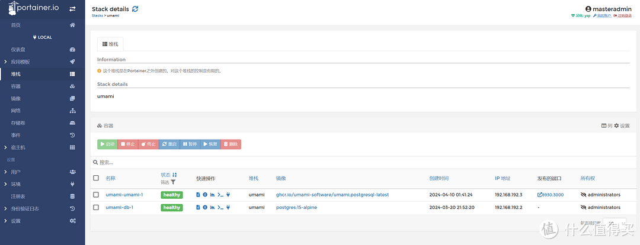This screenshot has width=640, height=245.
Task: Click inspect info icon for umami-db-1
Action: click(205, 208)
